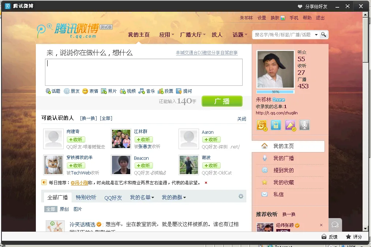This screenshot has width=371, height=247.
Task: Follow 谢波 with 收听 button
Action: tap(211, 165)
